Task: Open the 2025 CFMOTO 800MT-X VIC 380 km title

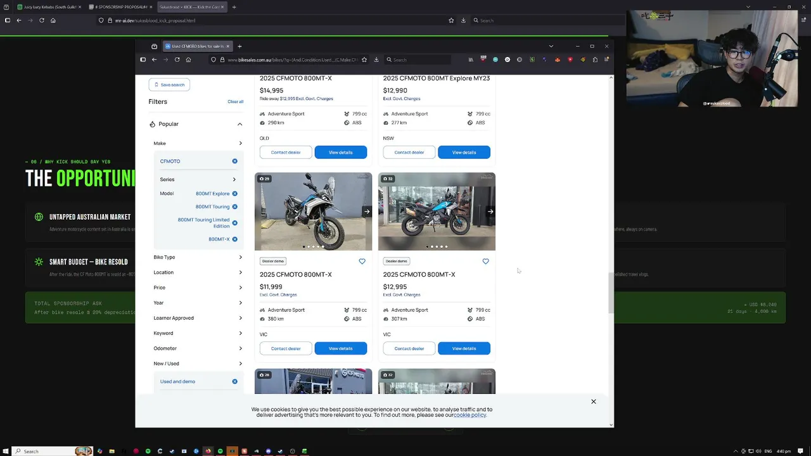Action: click(x=296, y=274)
